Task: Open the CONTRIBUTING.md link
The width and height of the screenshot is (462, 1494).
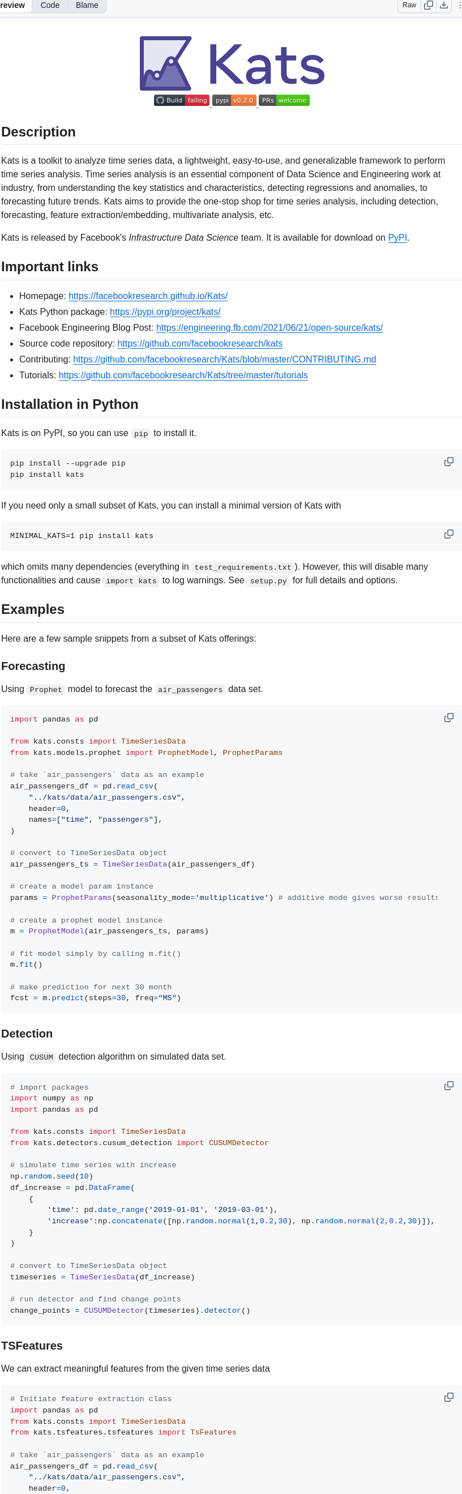Action: click(x=224, y=359)
